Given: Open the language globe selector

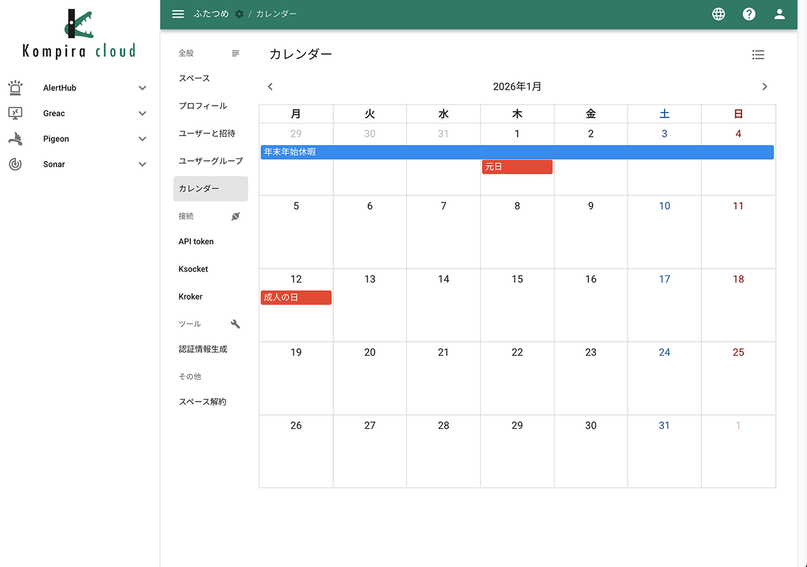Looking at the screenshot, I should 718,13.
